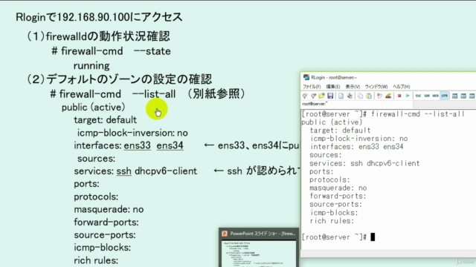The height and width of the screenshot is (267, 476).
Task: Click 'rich rules:' in the terminal
Action: point(332,221)
